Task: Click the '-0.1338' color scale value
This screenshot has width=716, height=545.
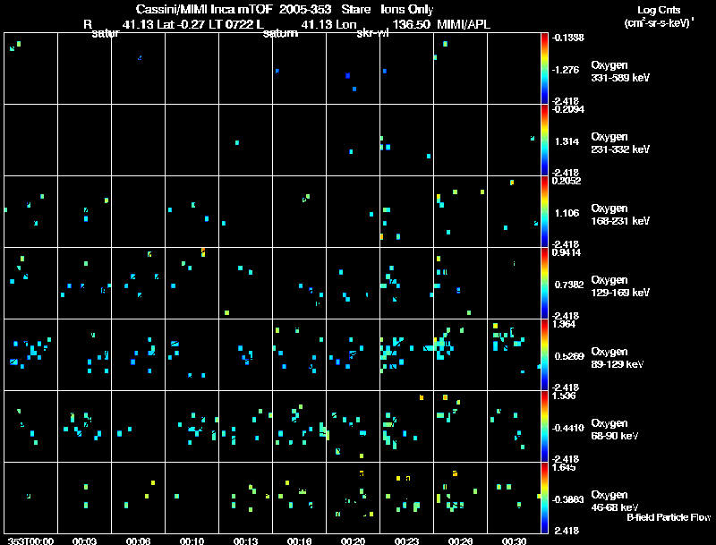Action: (x=567, y=38)
